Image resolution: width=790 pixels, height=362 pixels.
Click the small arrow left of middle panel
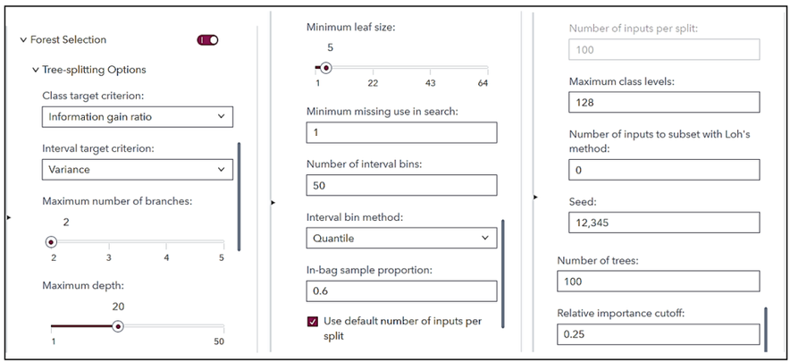pos(273,203)
